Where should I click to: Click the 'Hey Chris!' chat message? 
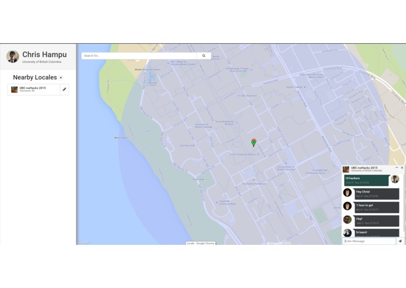point(377,194)
